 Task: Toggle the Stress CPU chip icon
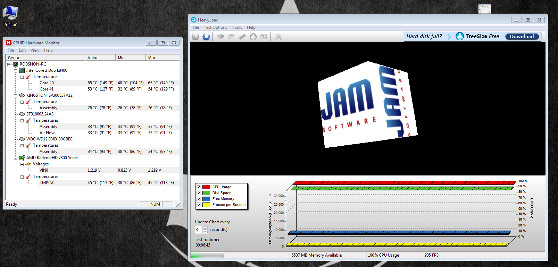pos(221,36)
